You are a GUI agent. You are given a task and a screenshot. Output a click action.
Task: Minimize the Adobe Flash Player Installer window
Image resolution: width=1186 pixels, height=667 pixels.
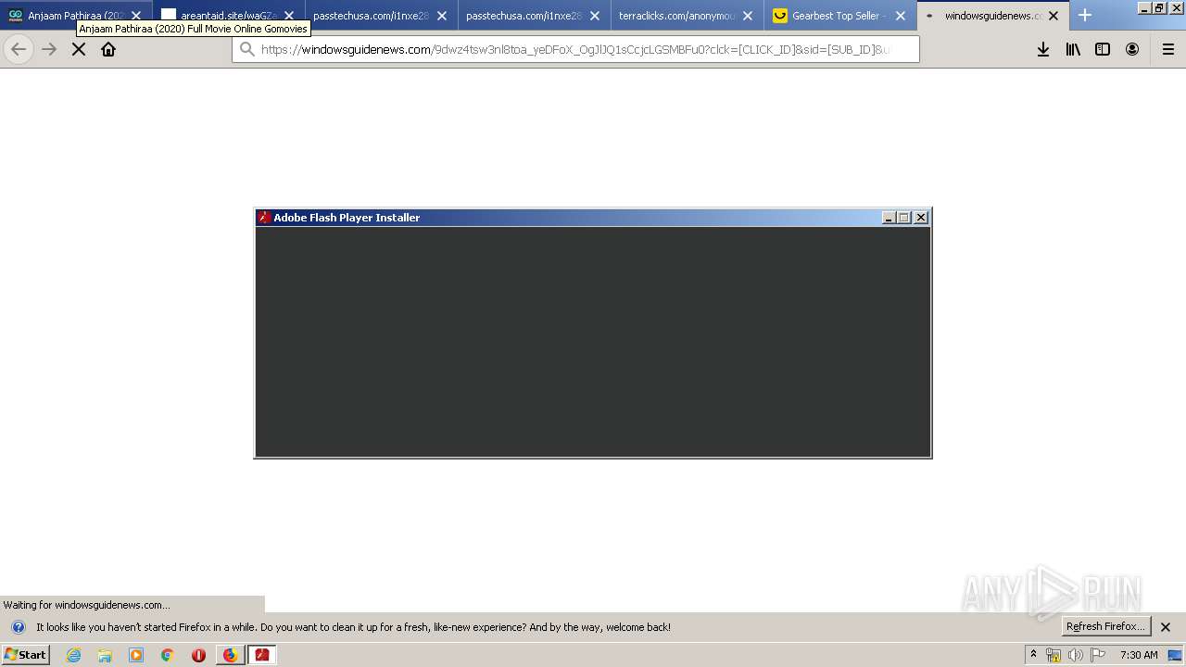click(x=889, y=218)
